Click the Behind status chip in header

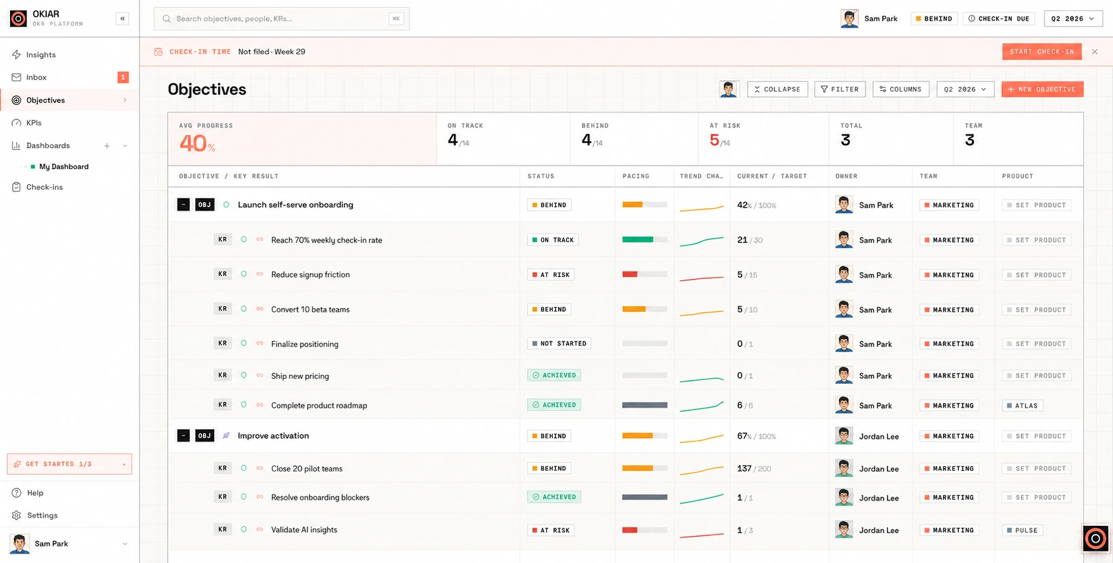pyautogui.click(x=934, y=19)
